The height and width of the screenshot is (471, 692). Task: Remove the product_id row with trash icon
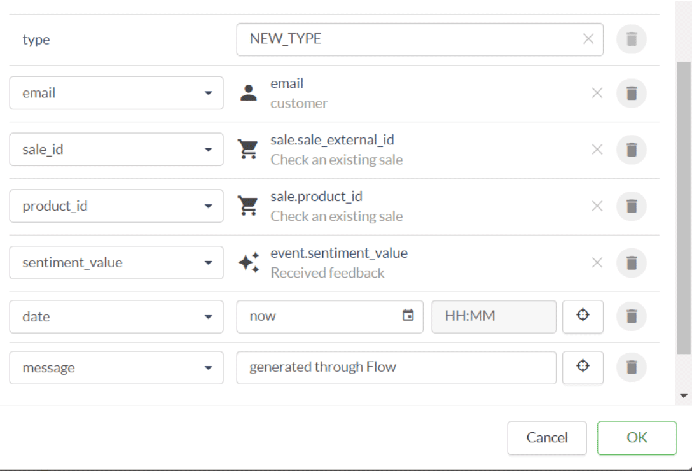coord(631,206)
